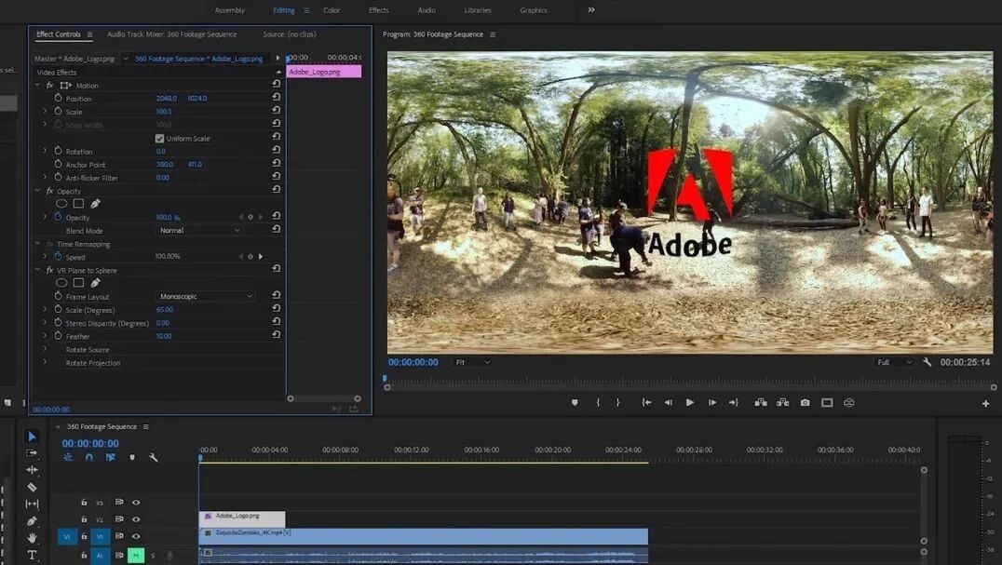The width and height of the screenshot is (1002, 565).
Task: Toggle Position animation stopwatch
Action: click(x=58, y=99)
